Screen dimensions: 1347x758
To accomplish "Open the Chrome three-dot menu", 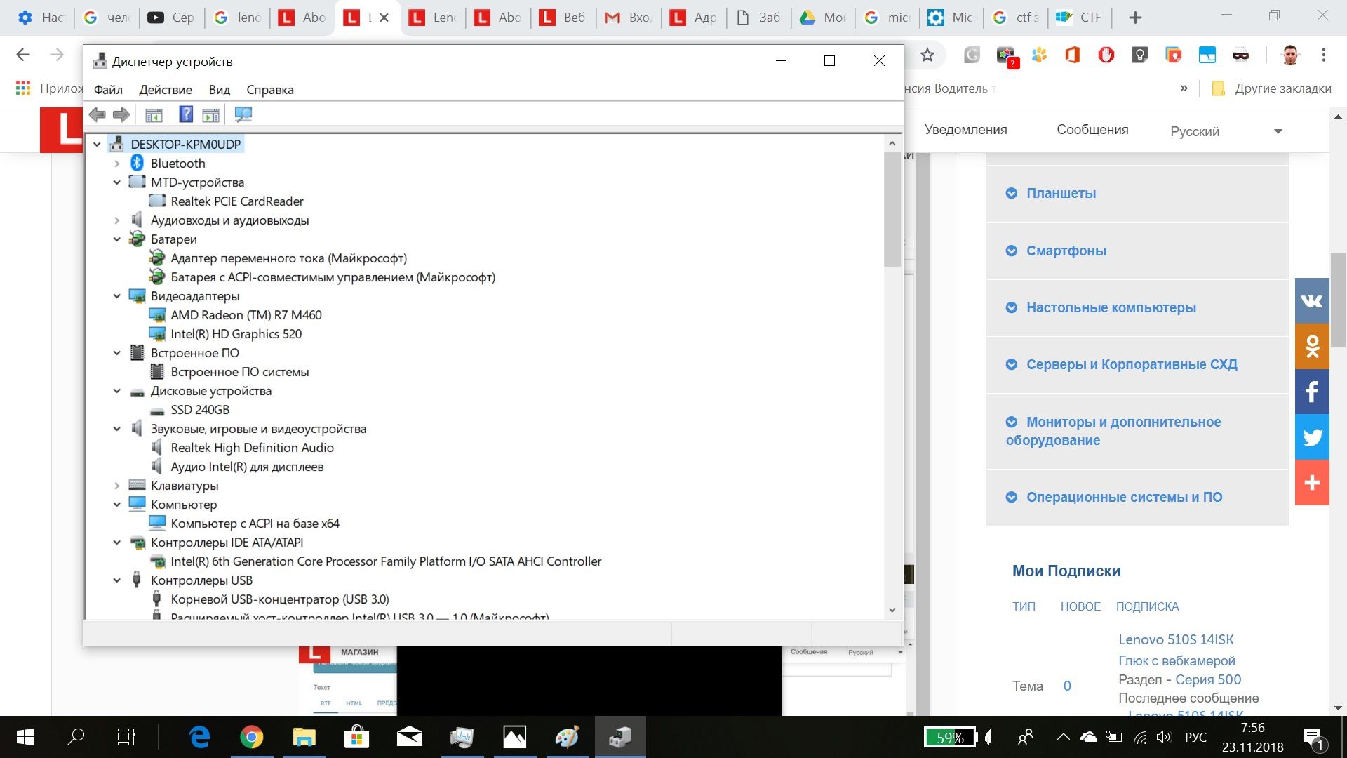I will 1323,55.
